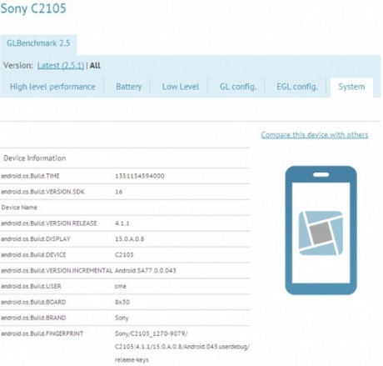Select the device value C2105
383x366 pixels.
tap(124, 255)
